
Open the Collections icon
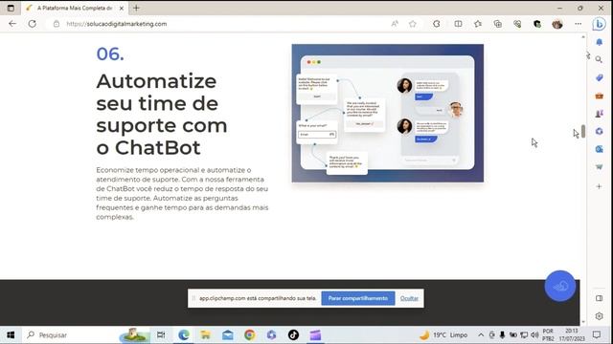click(498, 24)
